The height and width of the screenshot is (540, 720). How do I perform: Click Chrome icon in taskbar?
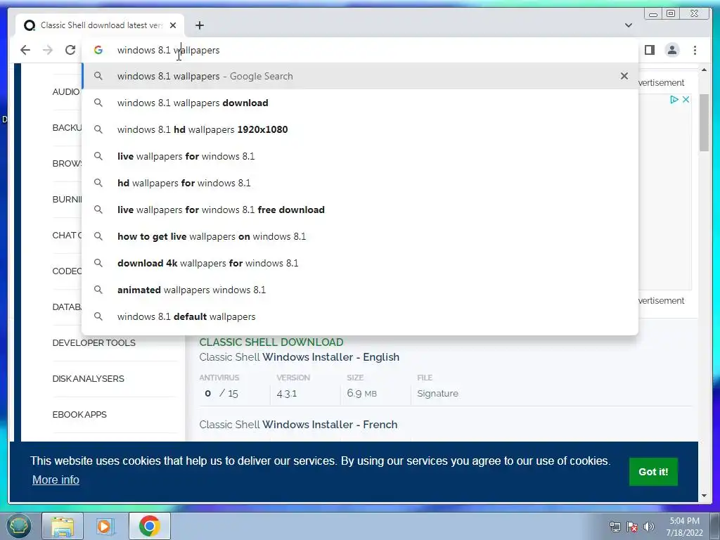[x=149, y=526]
